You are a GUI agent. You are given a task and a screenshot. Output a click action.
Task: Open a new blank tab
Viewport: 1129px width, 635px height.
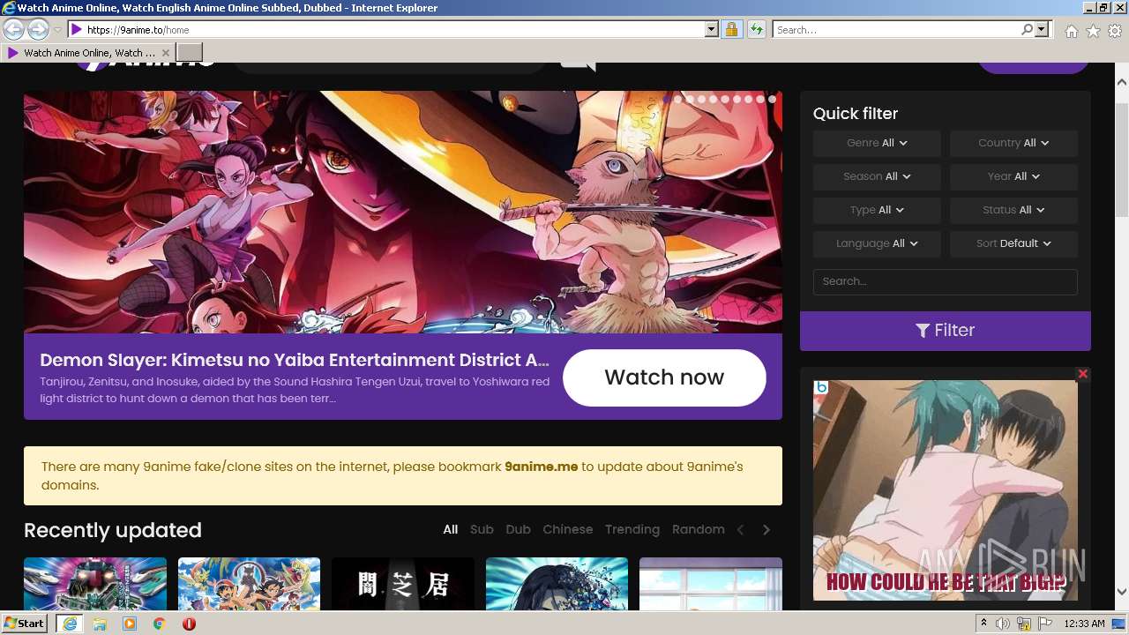click(190, 52)
